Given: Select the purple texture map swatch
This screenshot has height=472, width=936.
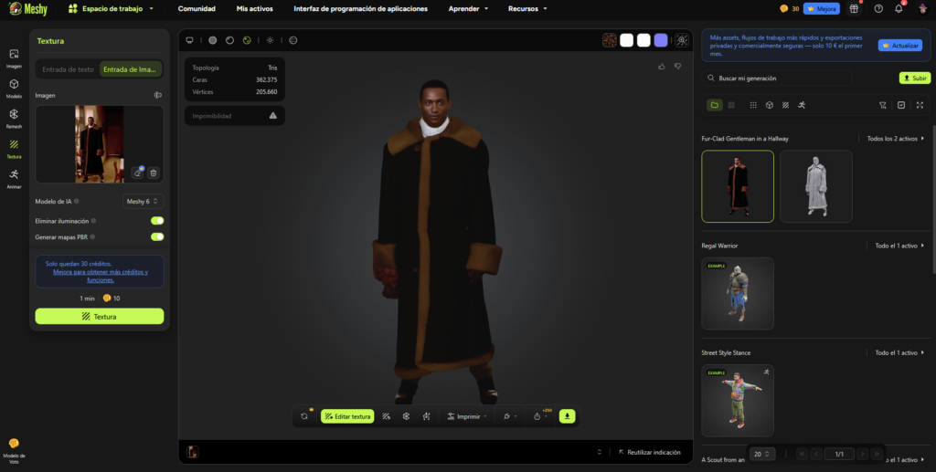Looking at the screenshot, I should [661, 40].
